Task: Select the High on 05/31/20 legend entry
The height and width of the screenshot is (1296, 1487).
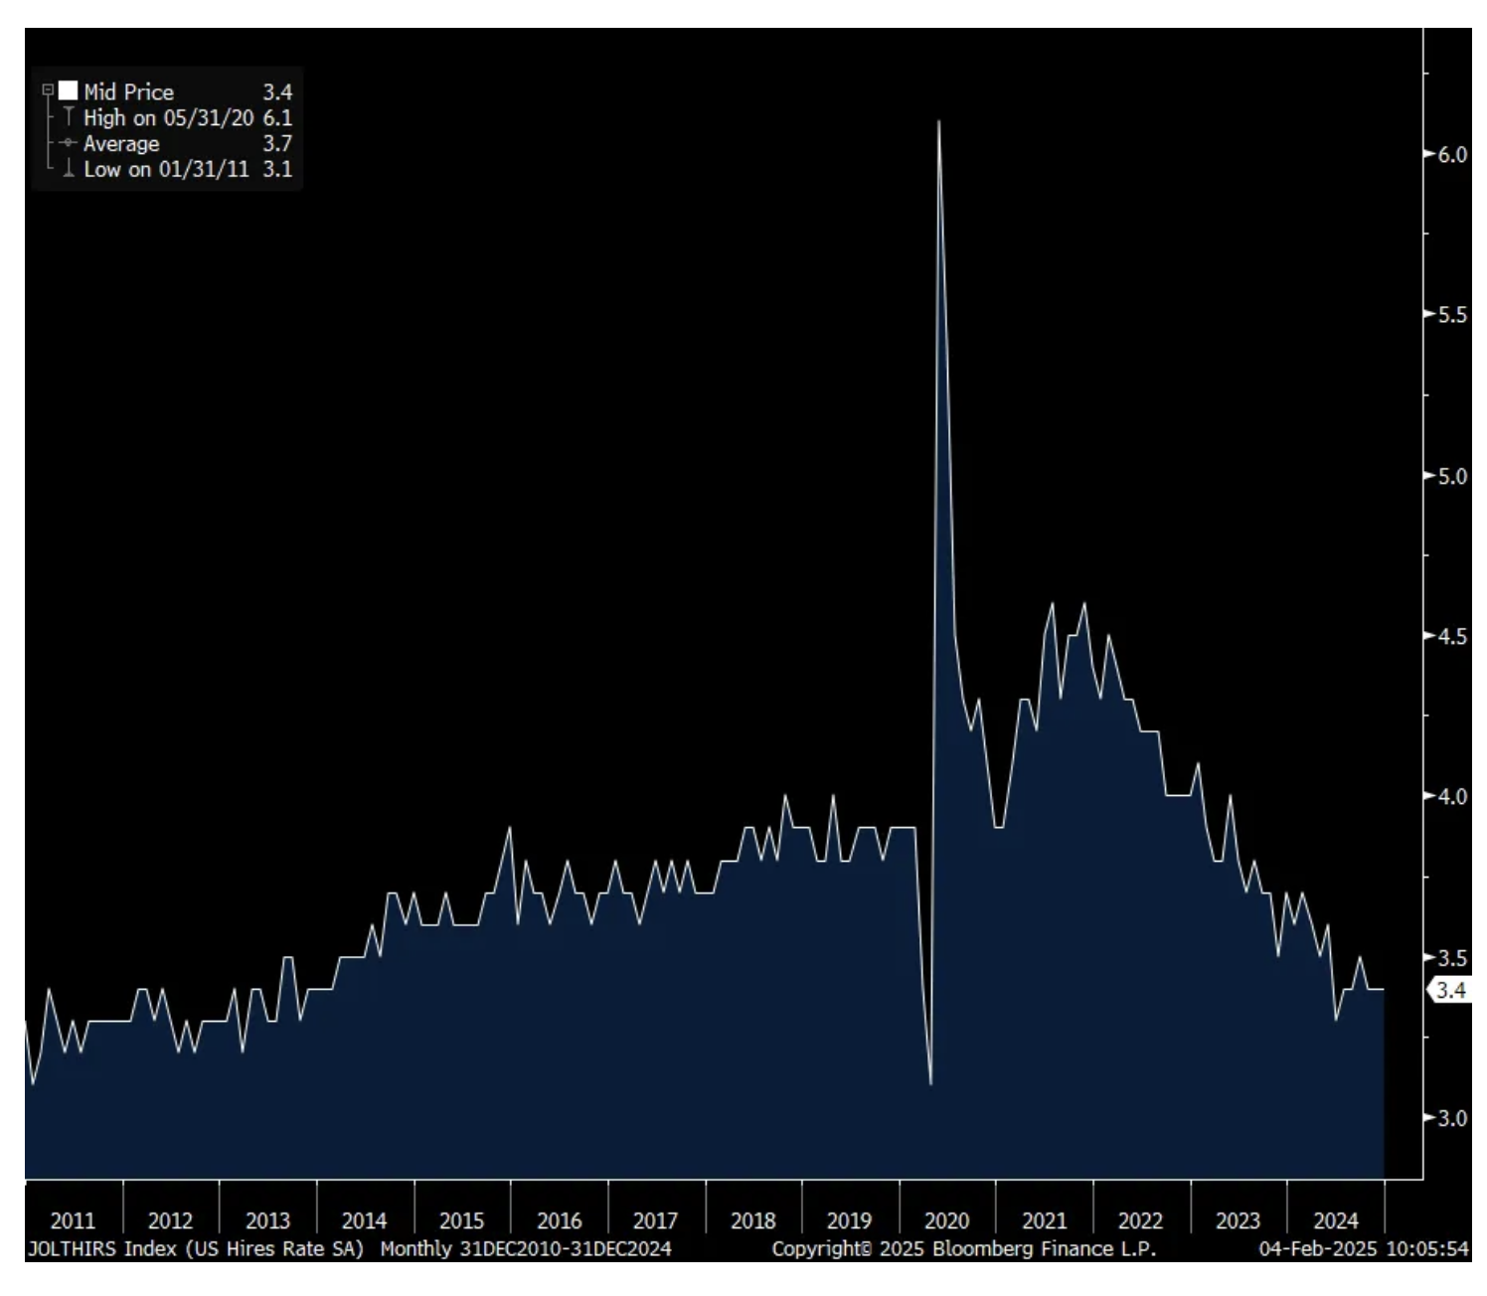Action: [x=168, y=117]
